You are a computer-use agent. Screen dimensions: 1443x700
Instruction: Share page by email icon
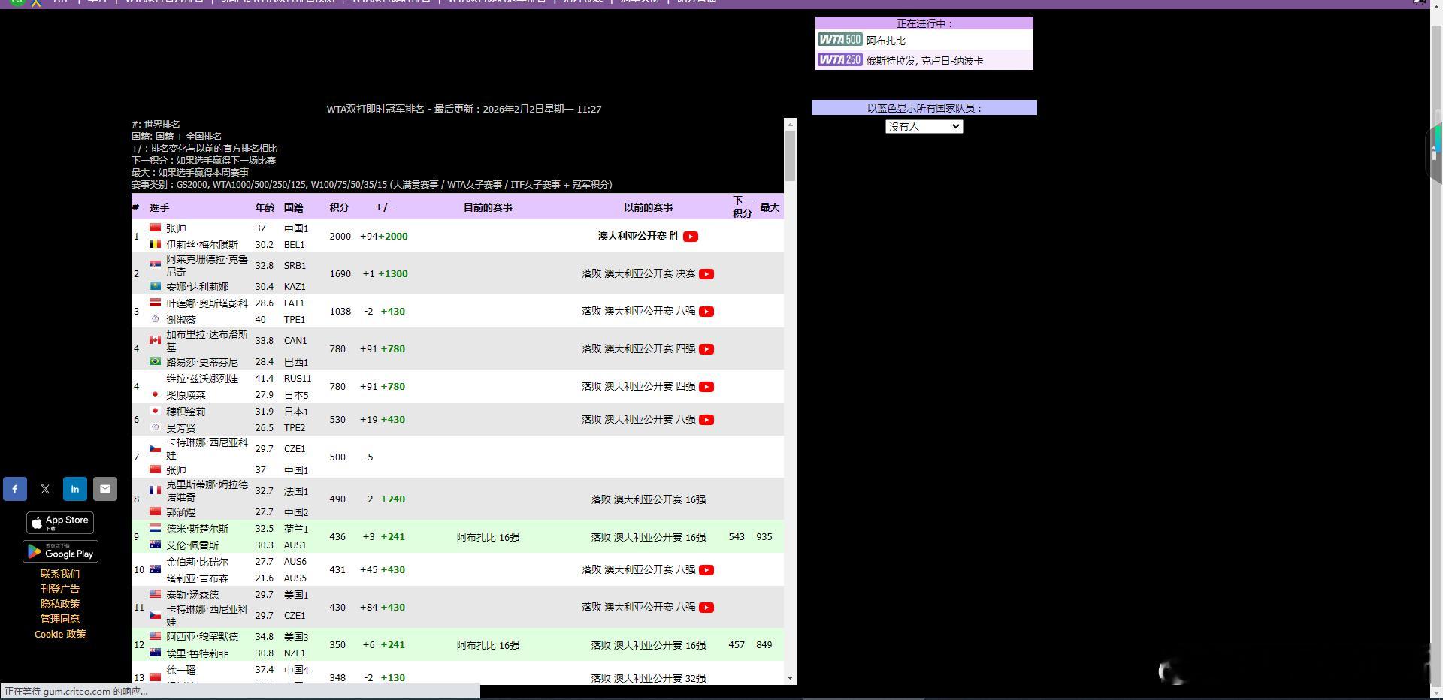(105, 489)
